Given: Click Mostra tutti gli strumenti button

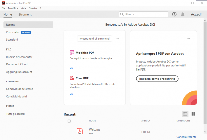Looking at the screenshot, I should click(x=94, y=39).
